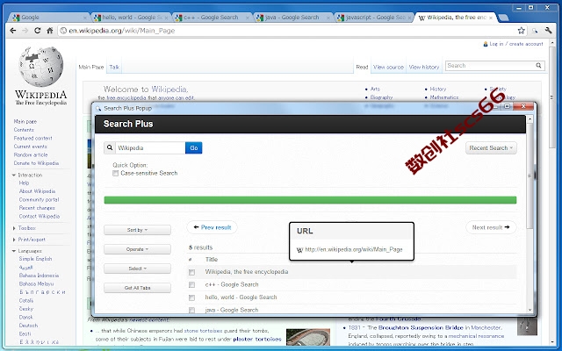Go to the browser Home page
Screen dimensions: 562x351
(x=50, y=31)
